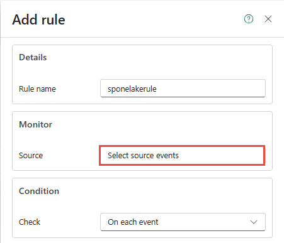
Task: Click the Check label in Condition
Action: (x=30, y=222)
